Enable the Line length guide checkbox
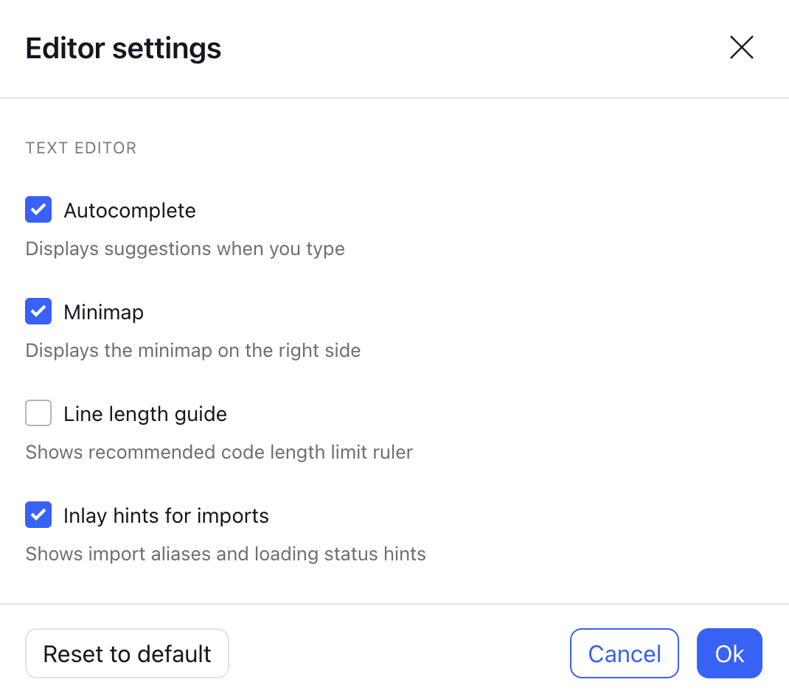Viewport: 789px width, 699px height. click(38, 413)
